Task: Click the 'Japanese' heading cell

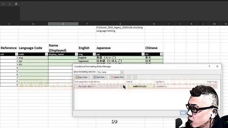Action: (120, 48)
